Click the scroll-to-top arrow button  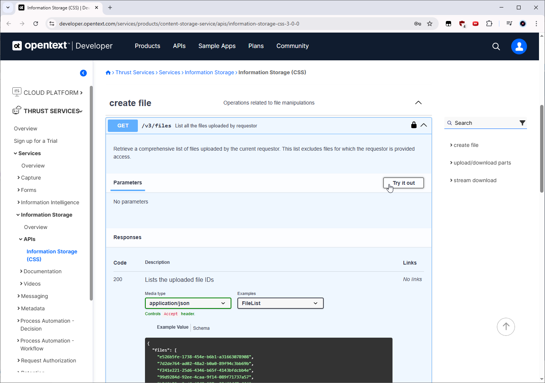coord(506,327)
